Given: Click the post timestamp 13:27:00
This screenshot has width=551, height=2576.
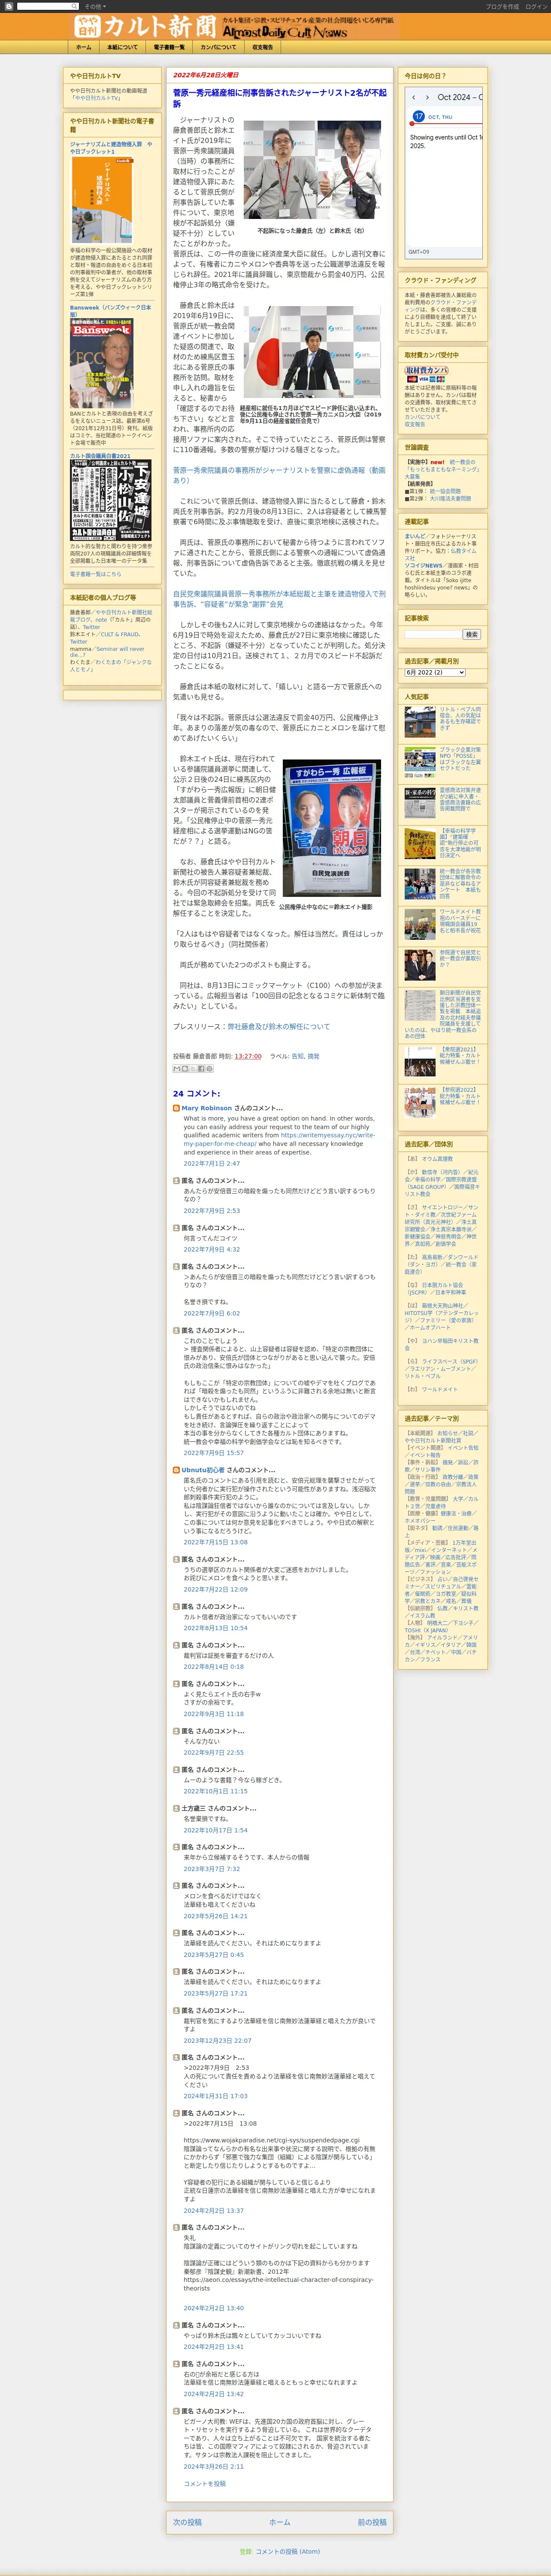Looking at the screenshot, I should [x=248, y=1056].
